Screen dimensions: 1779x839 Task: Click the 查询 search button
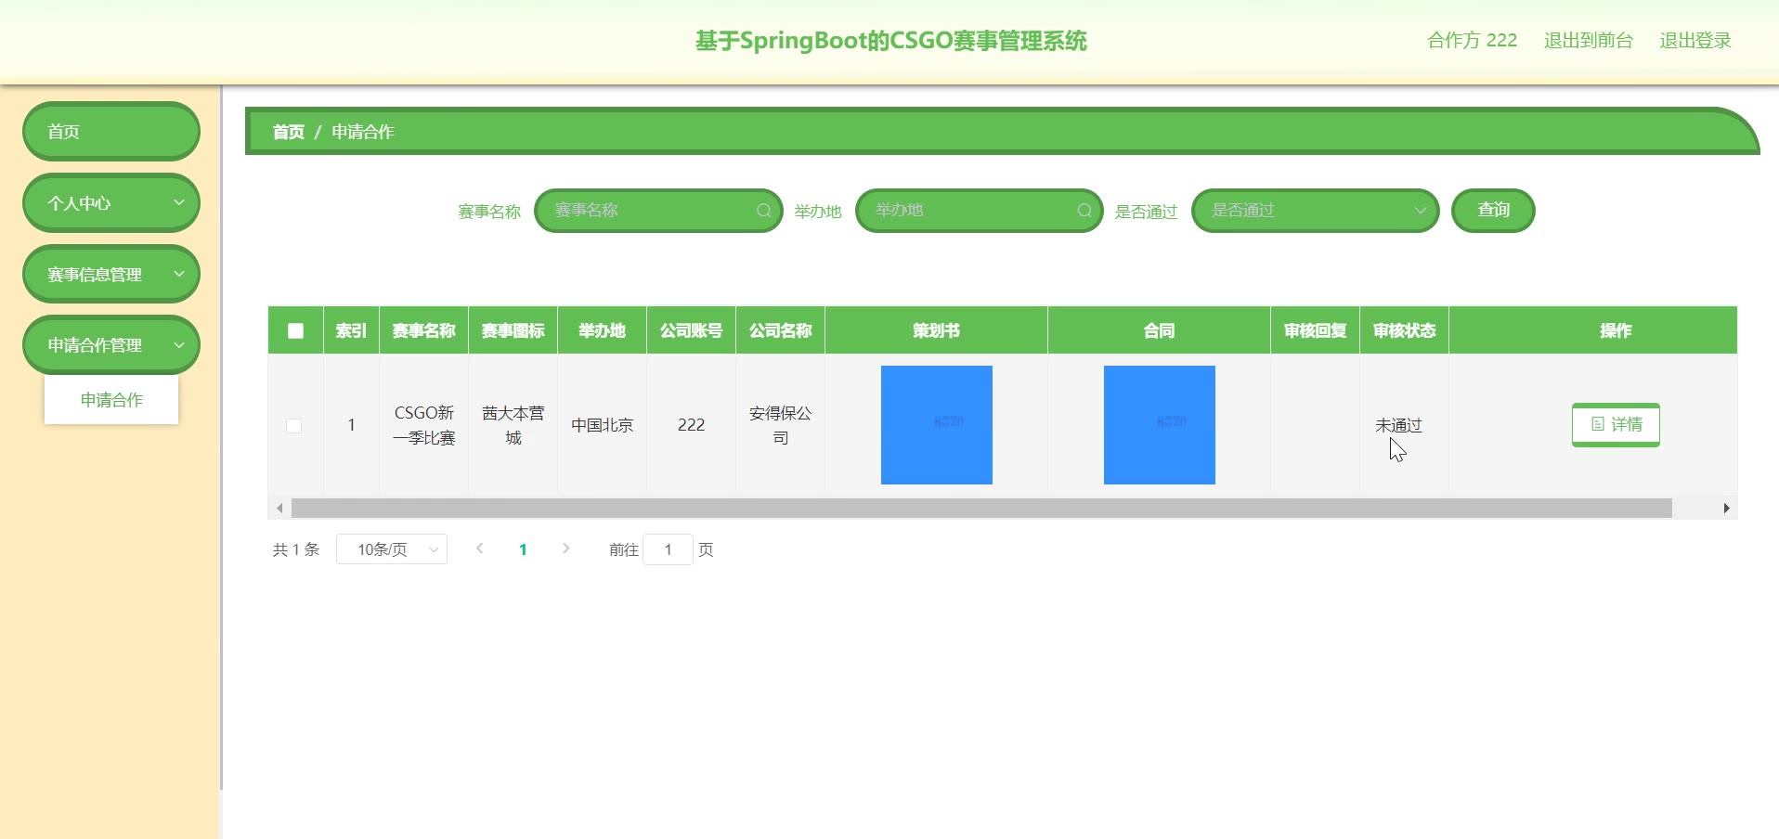pyautogui.click(x=1493, y=211)
